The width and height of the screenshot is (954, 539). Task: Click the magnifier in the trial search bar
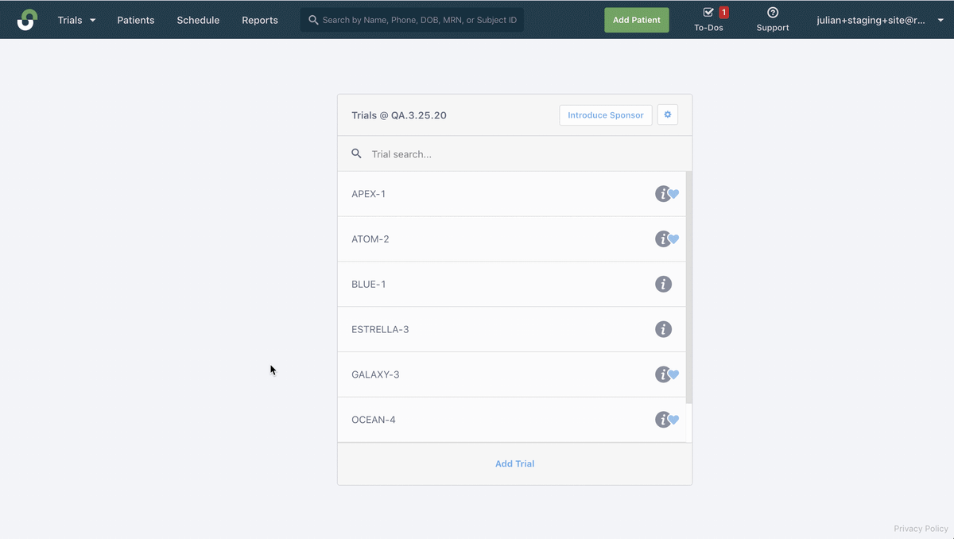pos(356,153)
